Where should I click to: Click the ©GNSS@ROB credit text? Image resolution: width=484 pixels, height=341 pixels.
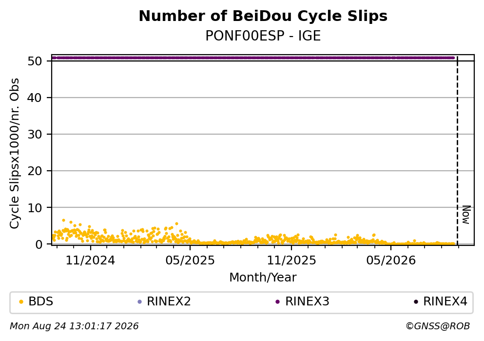[438, 326]
